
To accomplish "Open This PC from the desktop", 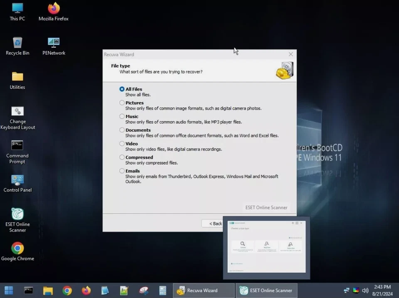I will (x=17, y=11).
